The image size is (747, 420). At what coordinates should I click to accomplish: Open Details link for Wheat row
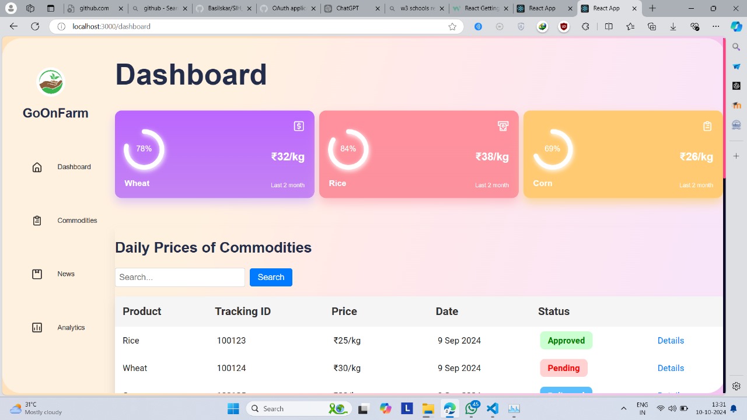click(x=671, y=368)
